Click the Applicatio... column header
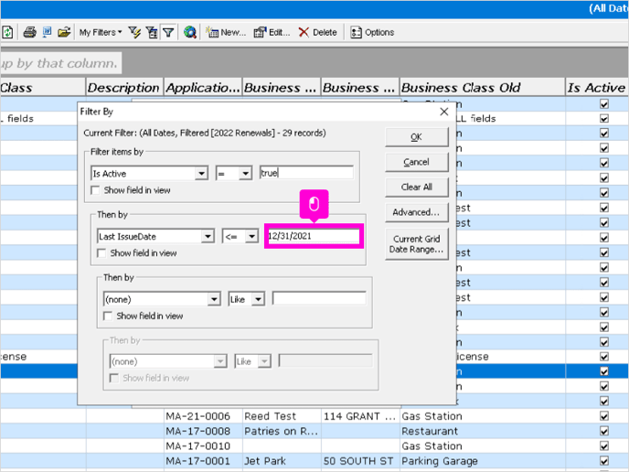This screenshot has width=629, height=472. tap(203, 88)
